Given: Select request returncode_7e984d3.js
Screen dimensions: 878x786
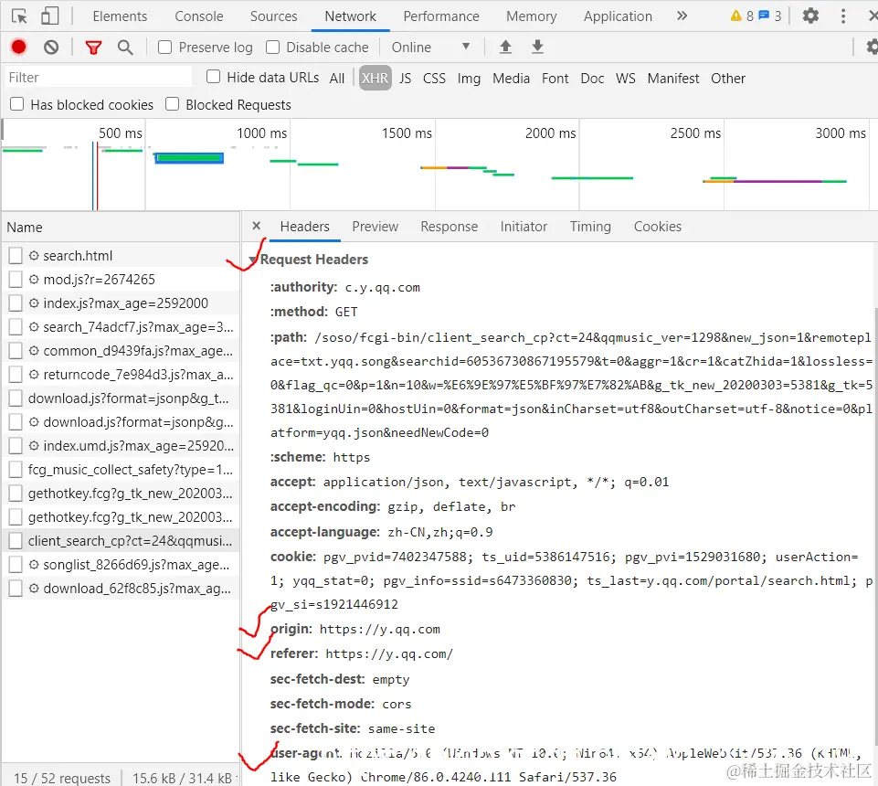Looking at the screenshot, I should click(x=121, y=374).
